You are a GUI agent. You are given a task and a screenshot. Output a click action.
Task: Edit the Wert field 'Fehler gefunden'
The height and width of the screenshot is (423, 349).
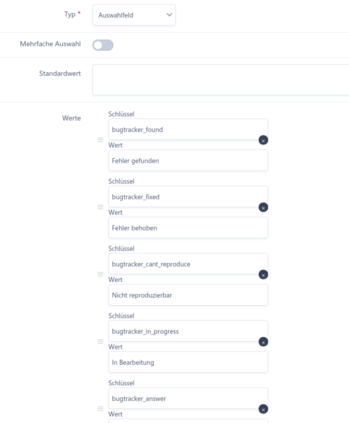point(187,160)
